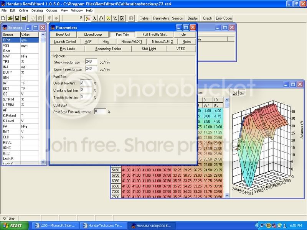Click the yellow highlighted lambda icon
Viewport: 307px width, 230px height.
click(x=108, y=18)
